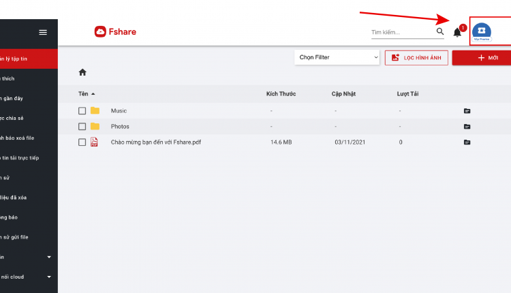
Task: Open the Music folder icon
Action: 95,110
